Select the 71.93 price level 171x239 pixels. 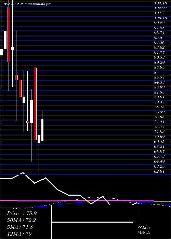tap(159, 132)
